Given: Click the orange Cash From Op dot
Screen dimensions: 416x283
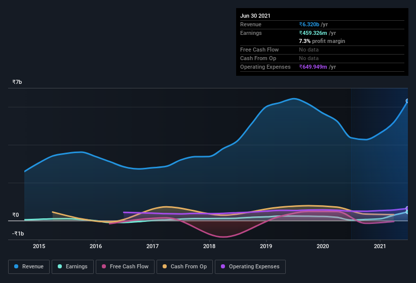Looking at the screenshot, I should coord(165,266).
